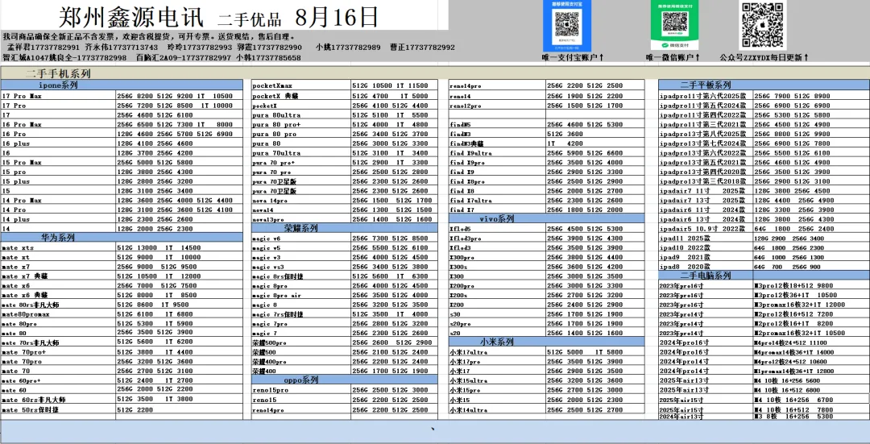870x444 pixels.
Task: Select the 'vivo系列' header cell
Action: point(546,218)
